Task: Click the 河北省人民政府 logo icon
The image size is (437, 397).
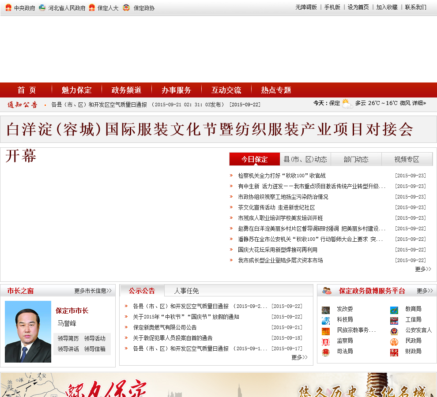Action: (42, 7)
